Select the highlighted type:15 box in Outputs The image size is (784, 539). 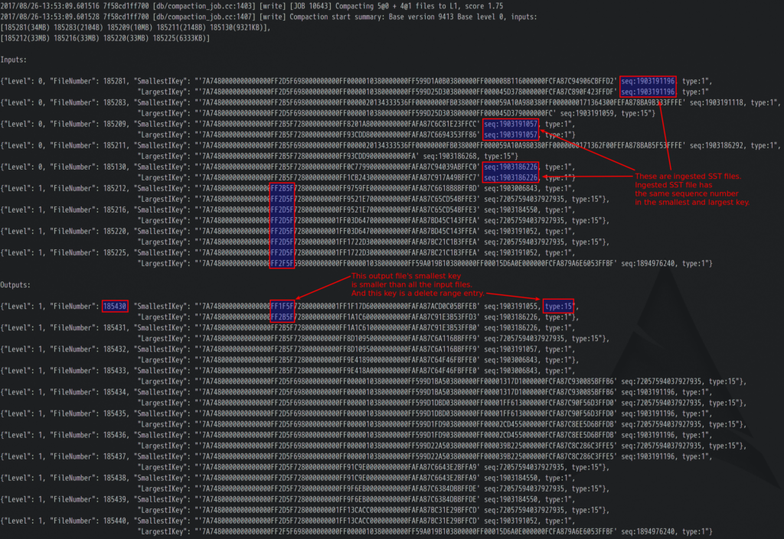tap(558, 305)
